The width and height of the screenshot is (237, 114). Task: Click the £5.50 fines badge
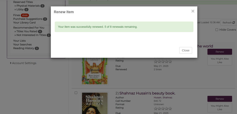click(25, 15)
